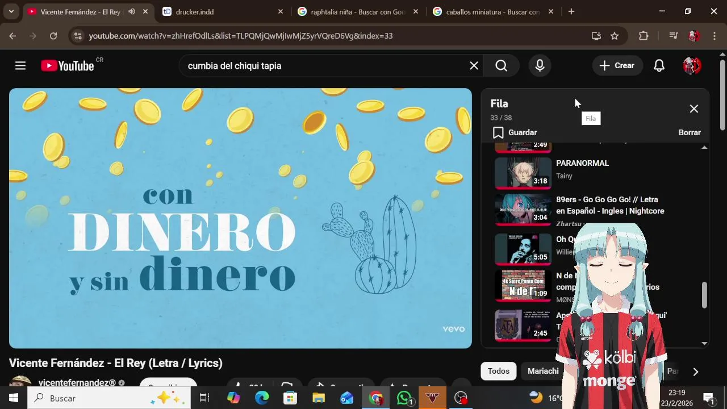Mute the Vicente Fernández tab audio
The image size is (727, 409).
[x=132, y=11]
